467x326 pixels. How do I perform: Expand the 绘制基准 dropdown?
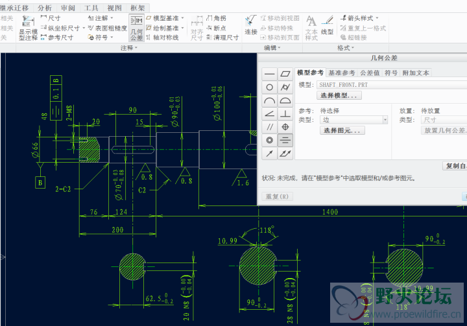(x=182, y=28)
